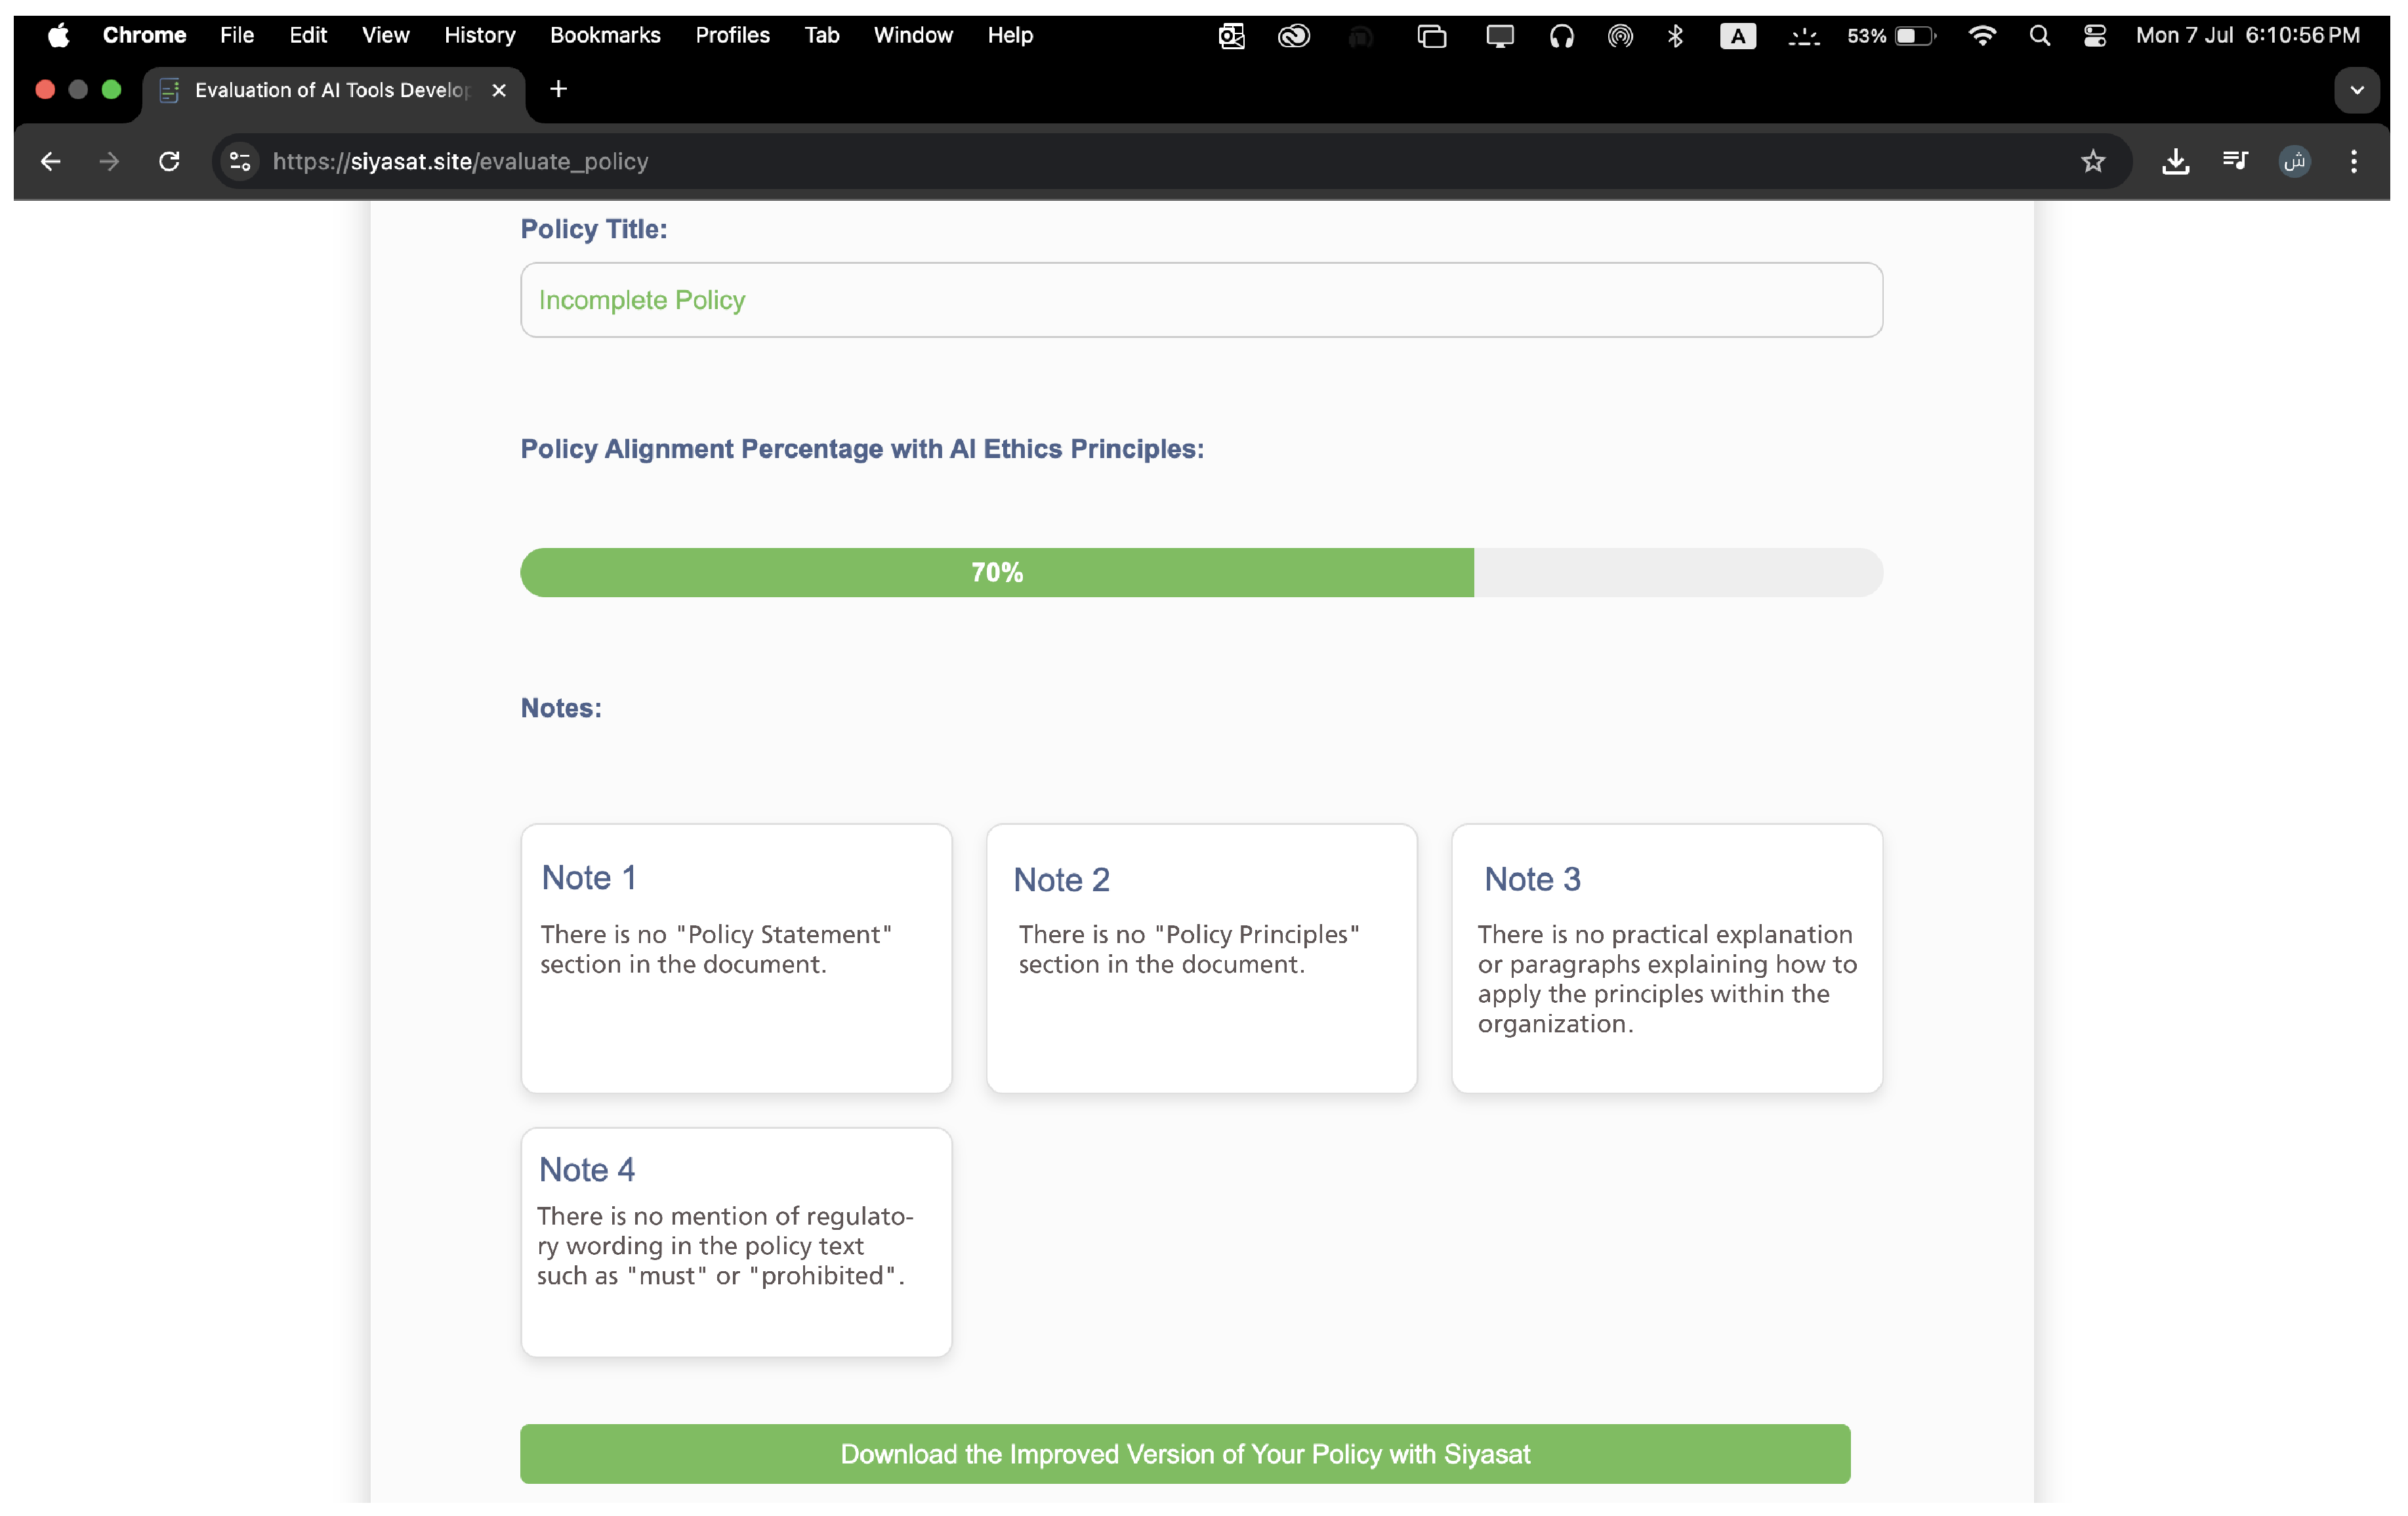Viewport: 2408px width, 1516px height.
Task: Open the Apple menu
Action: click(59, 36)
